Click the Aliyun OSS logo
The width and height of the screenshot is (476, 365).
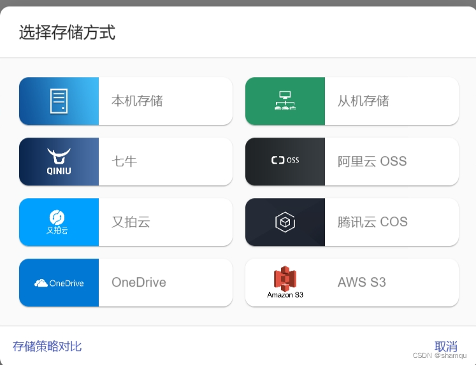[x=285, y=160]
